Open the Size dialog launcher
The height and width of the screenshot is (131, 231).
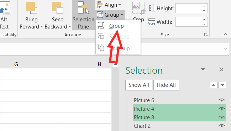tap(206, 35)
